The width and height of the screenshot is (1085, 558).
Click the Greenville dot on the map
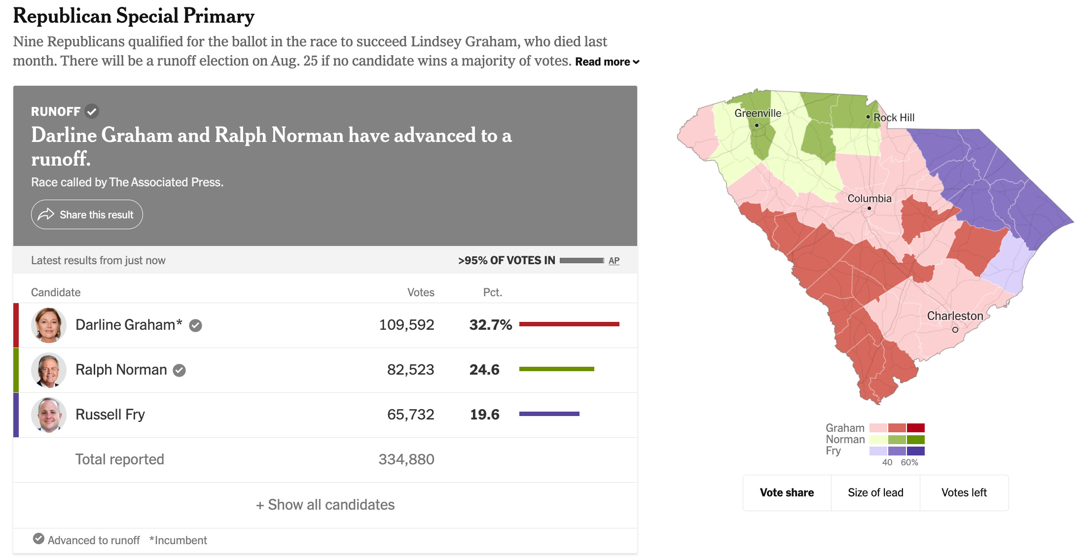point(757,125)
